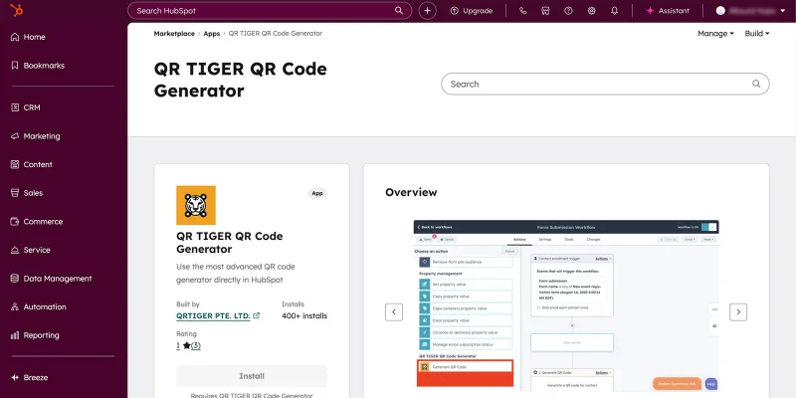Screen dimensions: 796x398
Task: Click the magnifier in marketplace Search field
Action: pos(756,84)
